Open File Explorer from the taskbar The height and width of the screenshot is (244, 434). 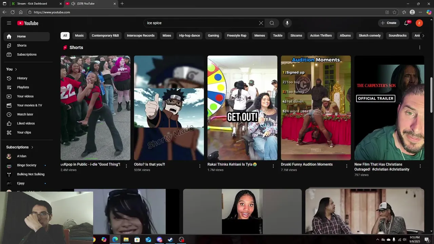pos(126,240)
